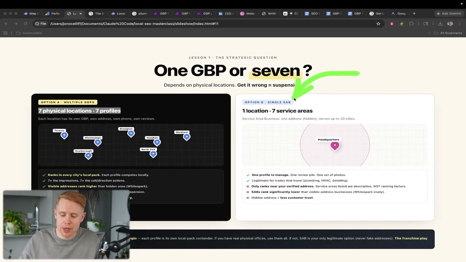Viewport: 466px width, 262px height.
Task: Switch to the Local tab
Action: 118,13
